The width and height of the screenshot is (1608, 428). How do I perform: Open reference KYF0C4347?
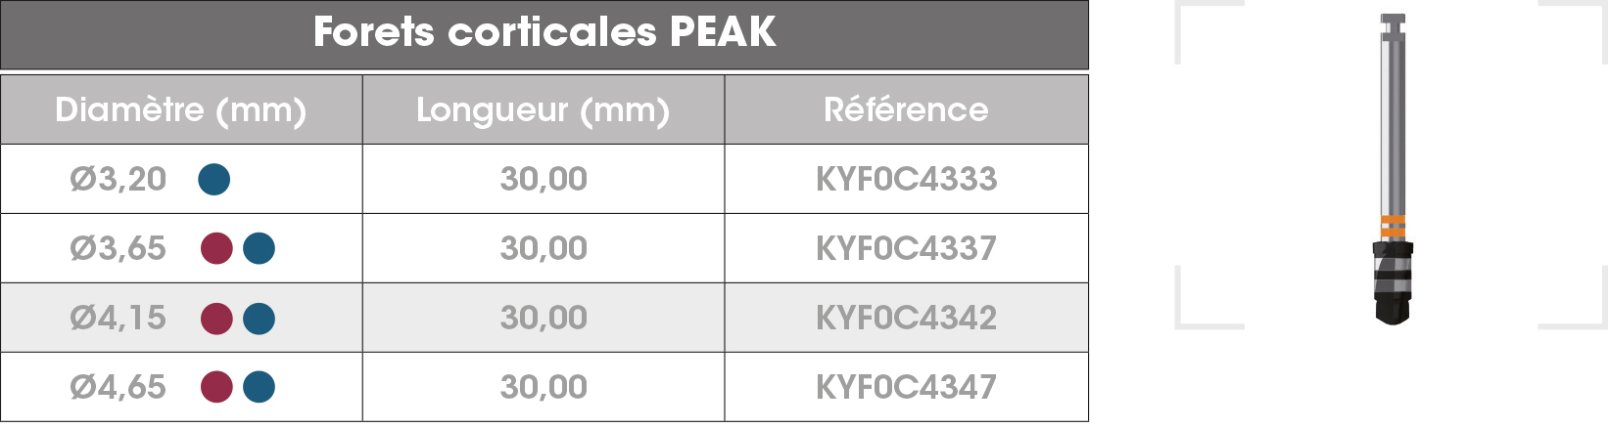point(907,388)
